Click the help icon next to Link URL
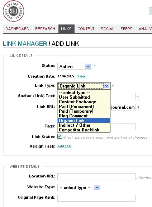This screenshot has height=207, width=152. (138, 108)
